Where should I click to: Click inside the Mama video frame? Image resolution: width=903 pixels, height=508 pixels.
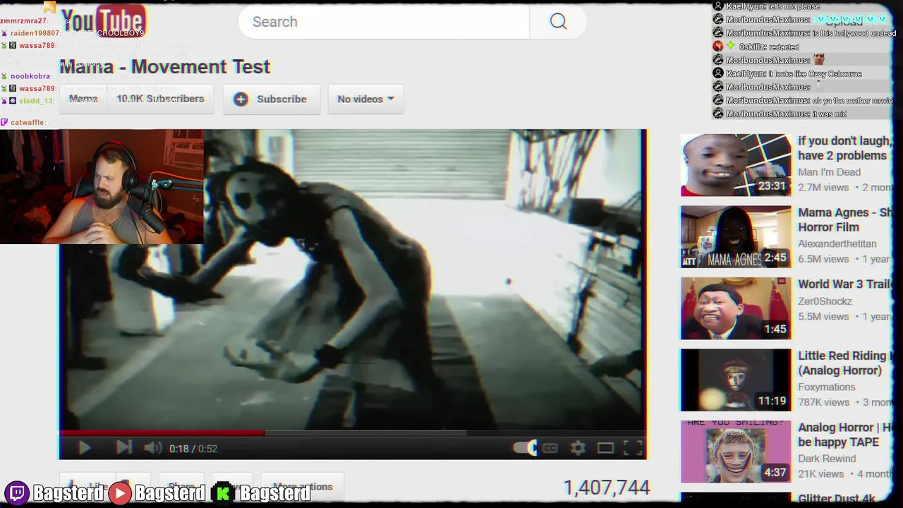tap(353, 279)
